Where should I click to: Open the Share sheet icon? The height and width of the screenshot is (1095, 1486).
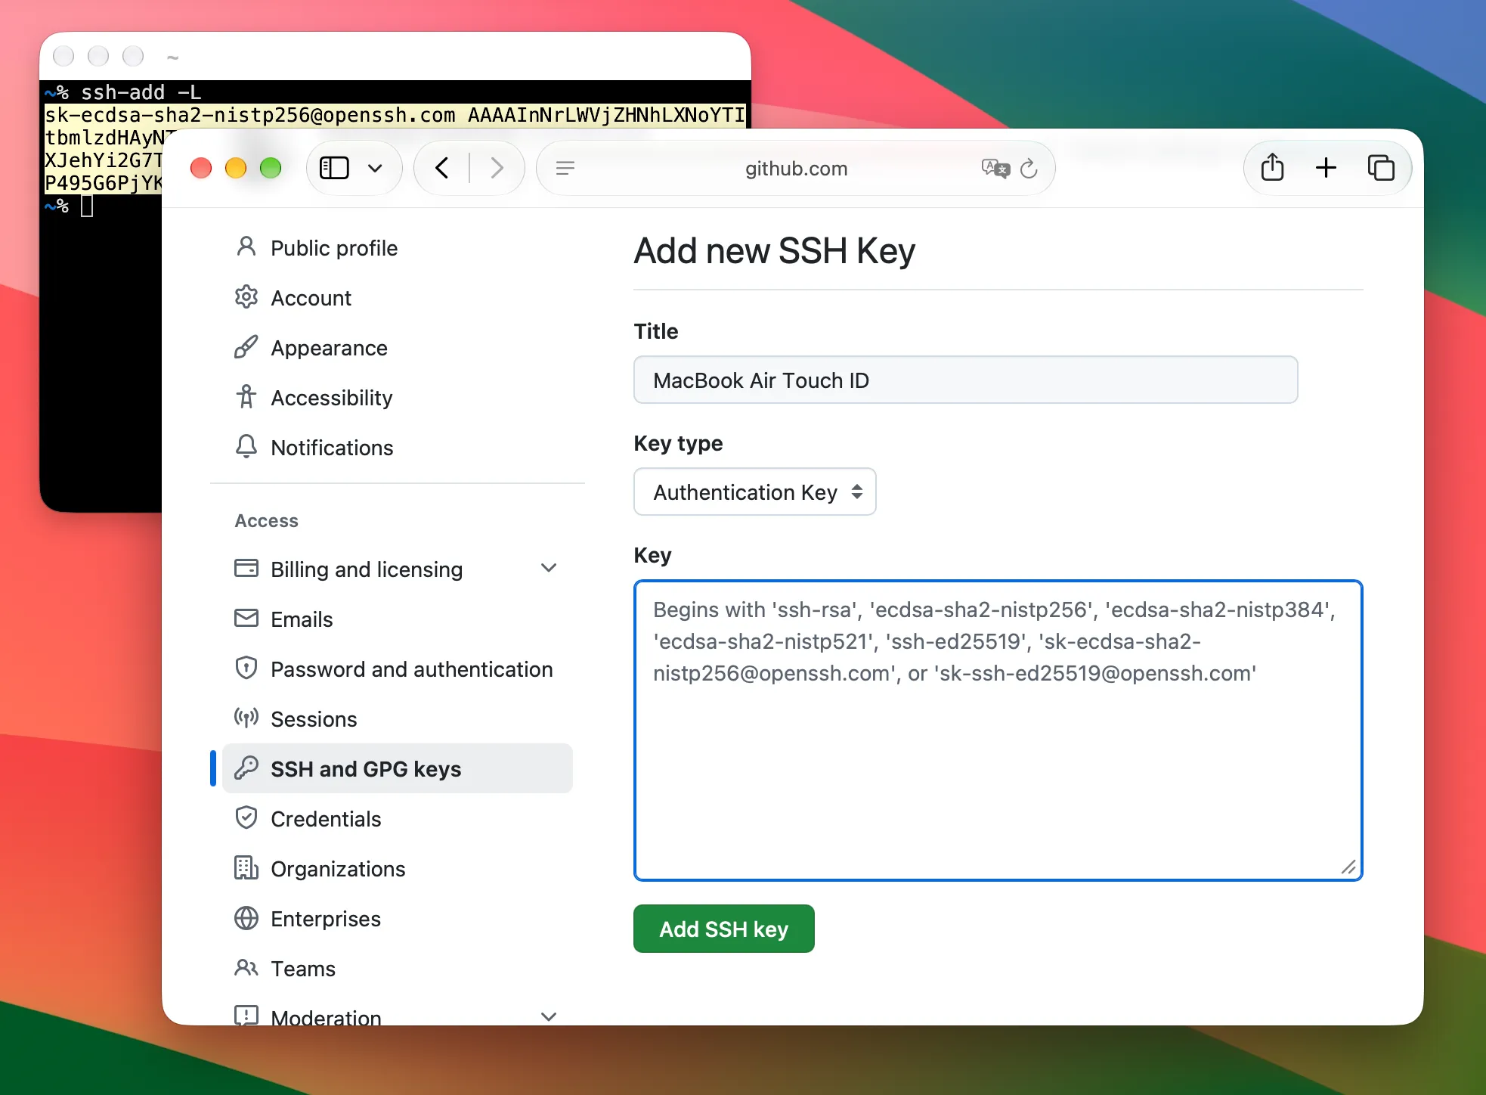click(1272, 167)
